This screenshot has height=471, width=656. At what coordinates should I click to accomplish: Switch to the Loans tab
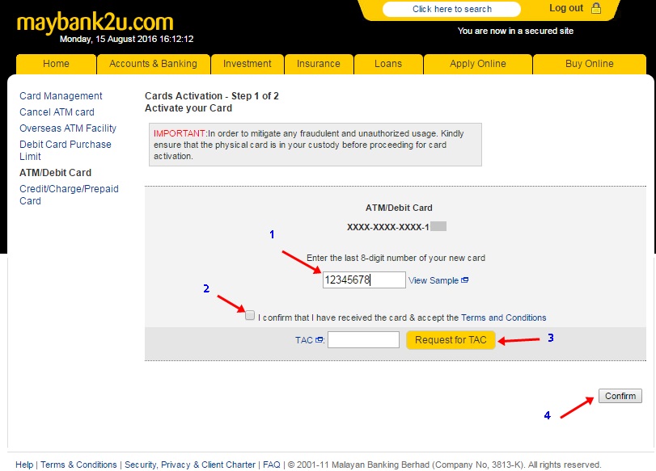[x=388, y=64]
